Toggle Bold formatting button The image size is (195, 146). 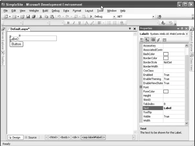click(x=68, y=23)
